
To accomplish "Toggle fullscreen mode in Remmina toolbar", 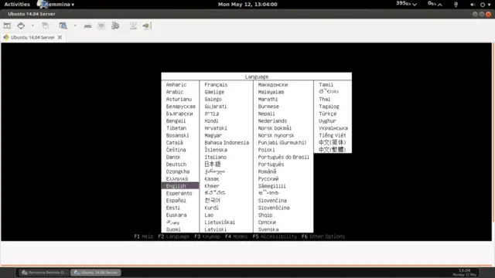I will click(x=7, y=25).
